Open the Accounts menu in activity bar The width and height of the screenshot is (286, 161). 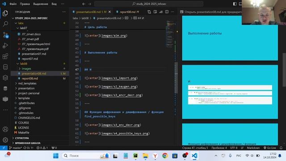point(5,129)
